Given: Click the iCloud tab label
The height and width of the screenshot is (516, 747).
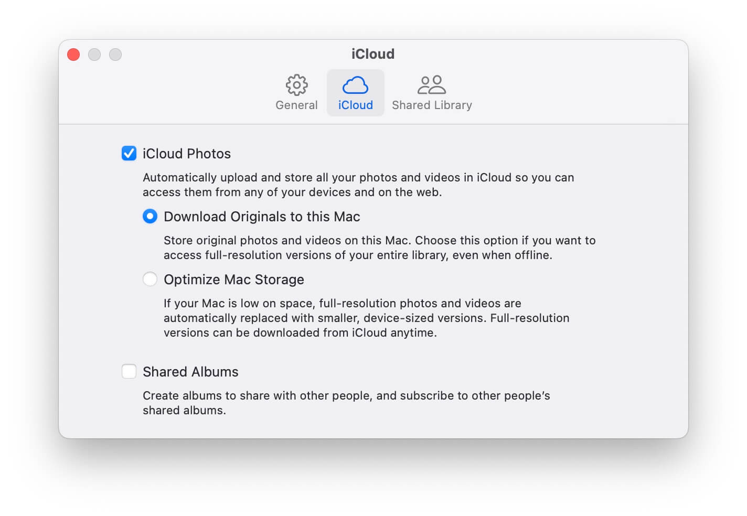Looking at the screenshot, I should point(356,105).
